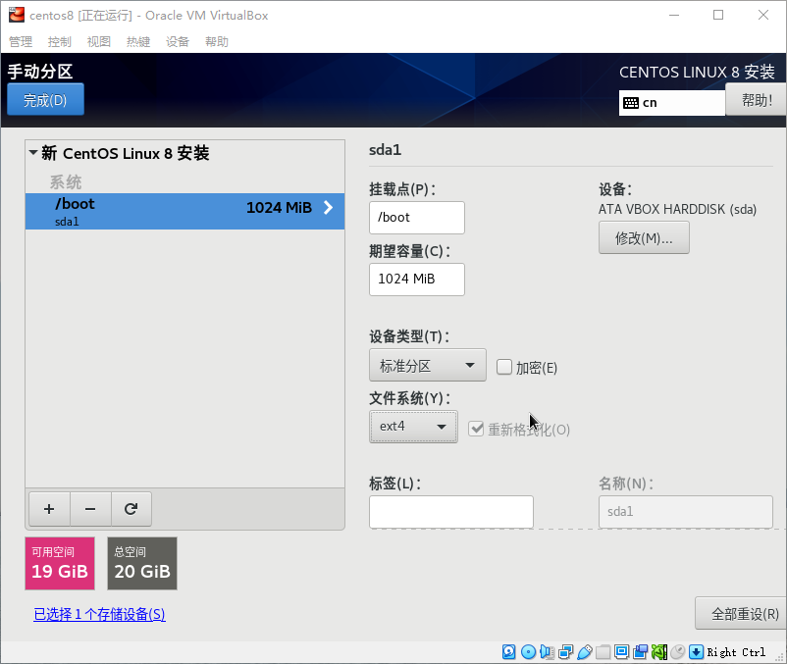Click the mouse integration status icon

click(677, 652)
